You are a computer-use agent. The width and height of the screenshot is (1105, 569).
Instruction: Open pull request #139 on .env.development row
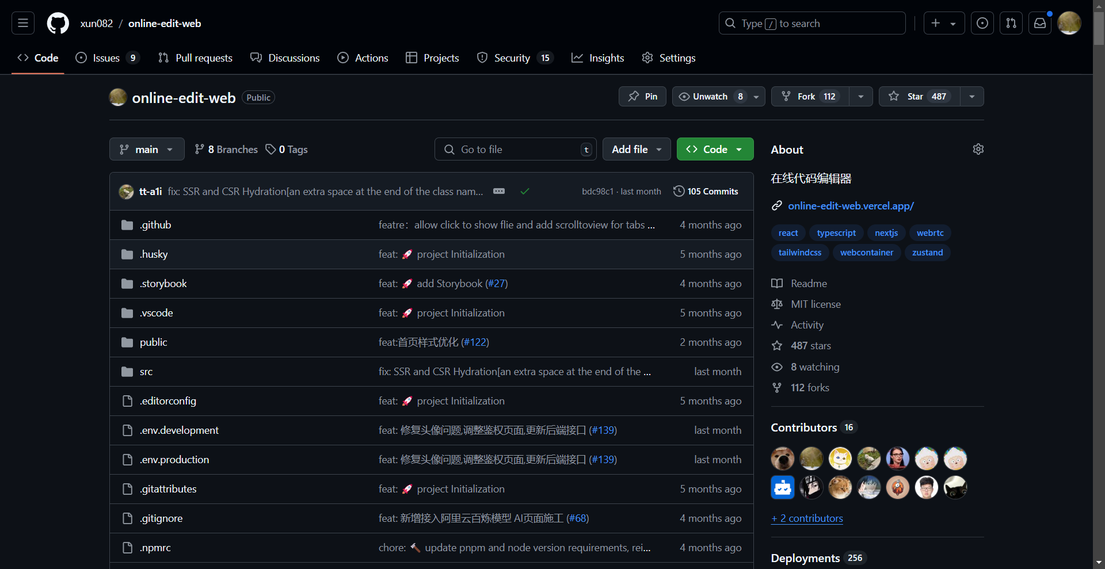tap(603, 430)
